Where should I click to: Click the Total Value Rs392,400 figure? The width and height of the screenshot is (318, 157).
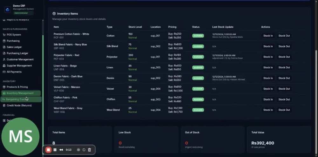tap(263, 143)
